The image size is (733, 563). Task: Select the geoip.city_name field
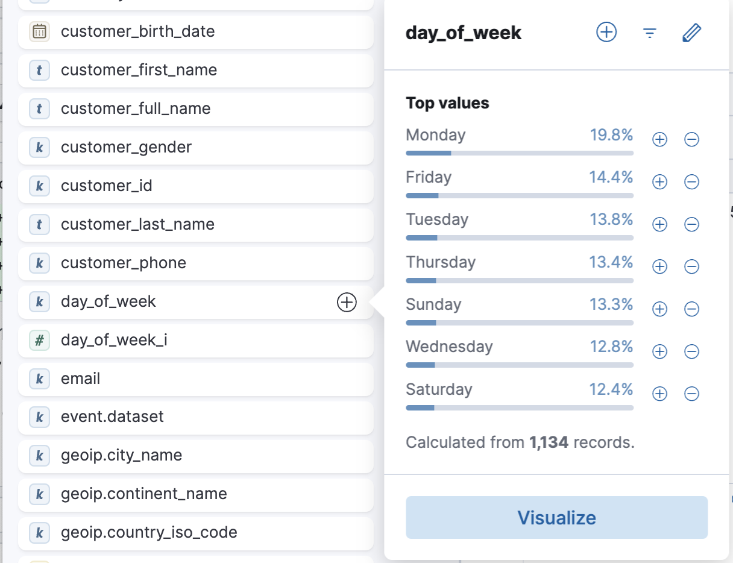coord(121,456)
